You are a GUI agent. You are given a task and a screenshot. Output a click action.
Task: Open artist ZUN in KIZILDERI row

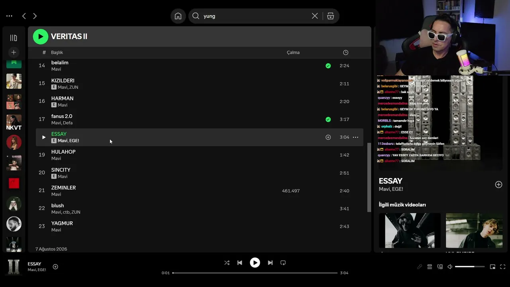tap(74, 87)
